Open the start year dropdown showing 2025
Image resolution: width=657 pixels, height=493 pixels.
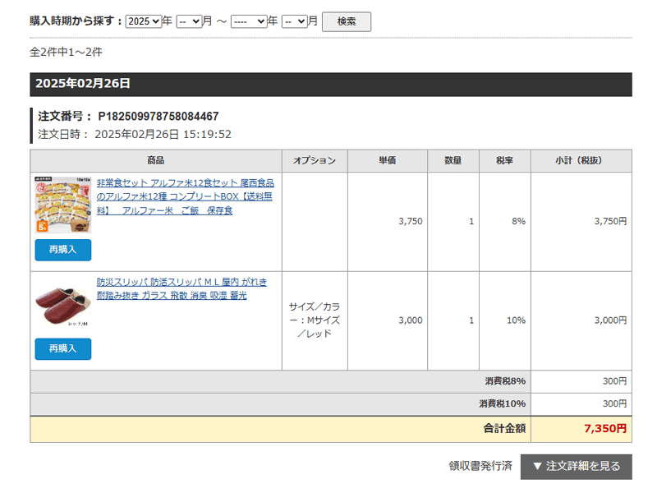[144, 21]
